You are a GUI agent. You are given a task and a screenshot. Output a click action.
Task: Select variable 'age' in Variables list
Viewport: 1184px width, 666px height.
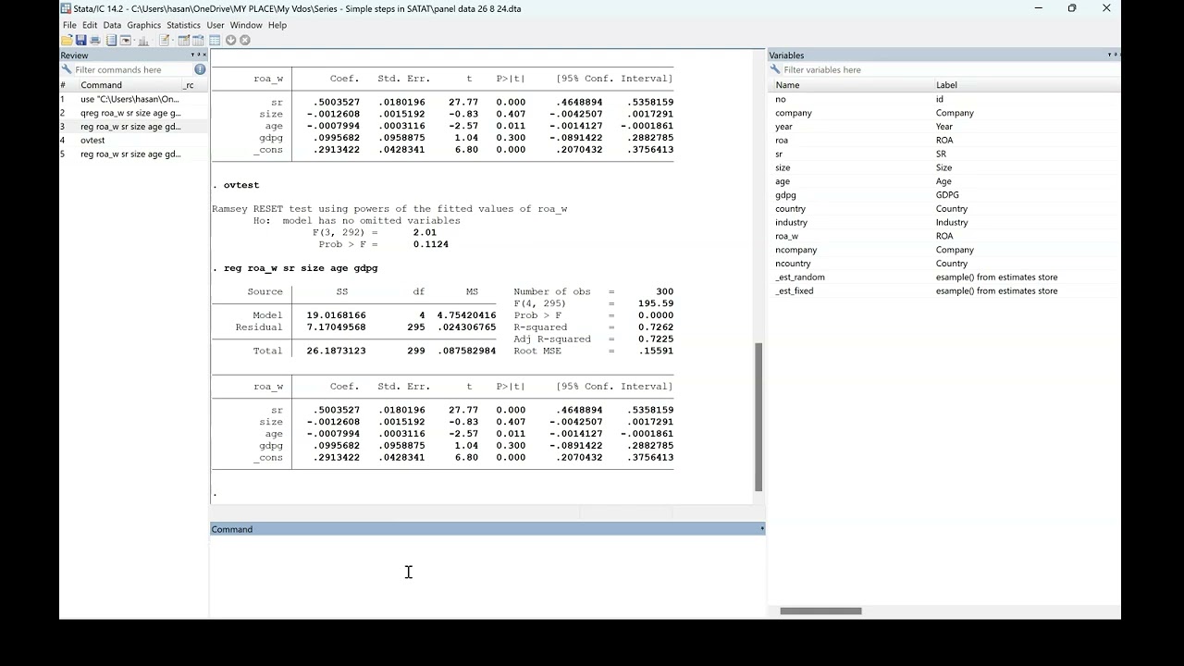tap(943, 181)
